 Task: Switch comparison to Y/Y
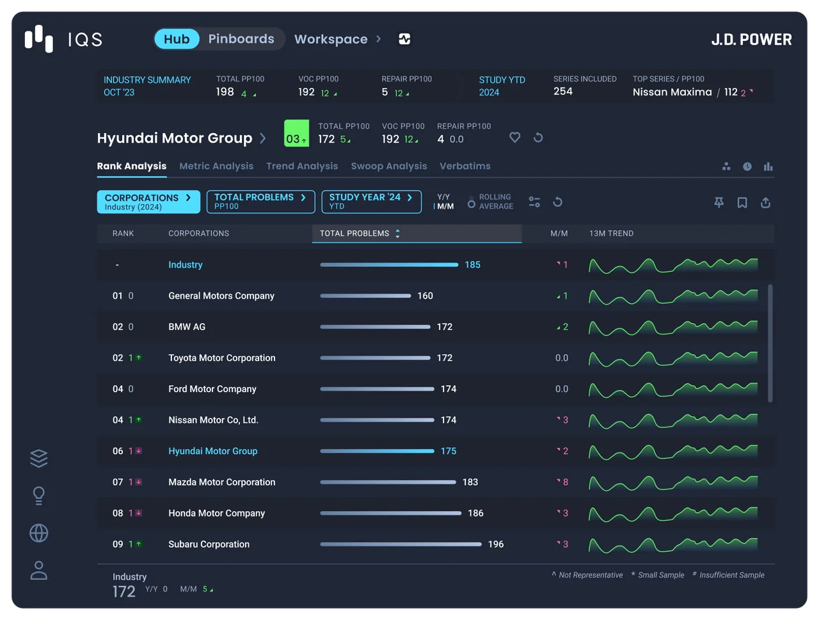[x=443, y=197]
